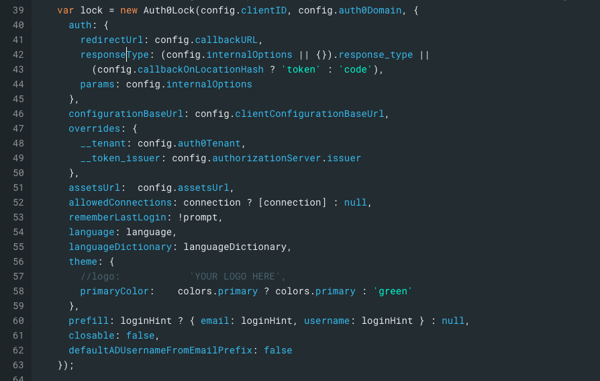Click 'clientConfigurationBaseUrl' on line 46
This screenshot has height=381, width=600.
point(309,114)
